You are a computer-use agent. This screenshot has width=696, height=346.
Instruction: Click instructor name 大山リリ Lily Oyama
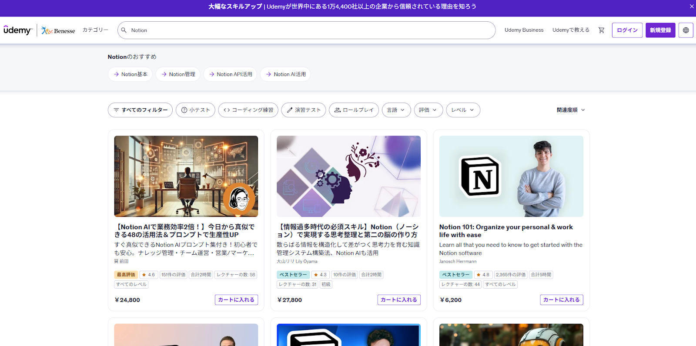pos(297,262)
